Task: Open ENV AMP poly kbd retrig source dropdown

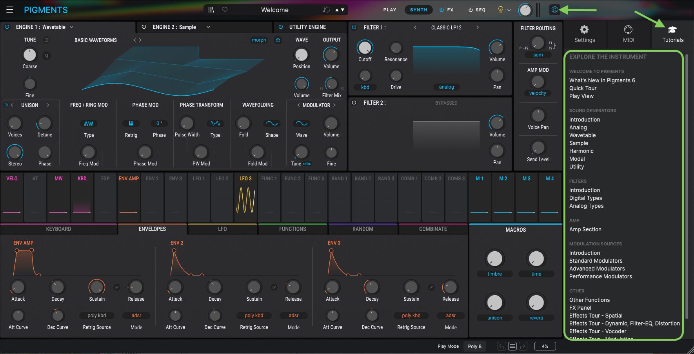Action: pos(97,316)
